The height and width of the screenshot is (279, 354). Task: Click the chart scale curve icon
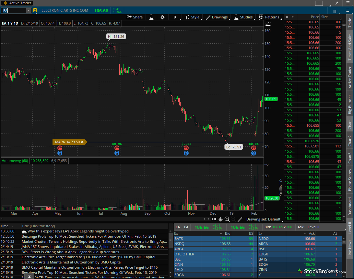point(268,23)
